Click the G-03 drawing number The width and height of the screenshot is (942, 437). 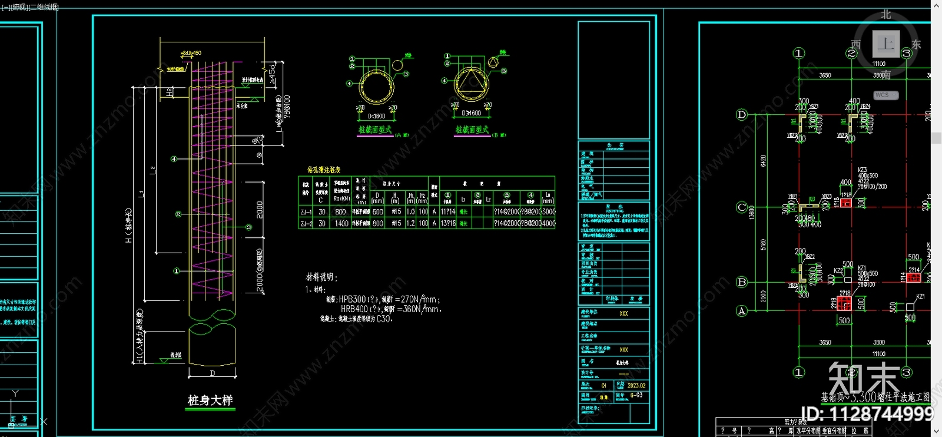point(636,395)
